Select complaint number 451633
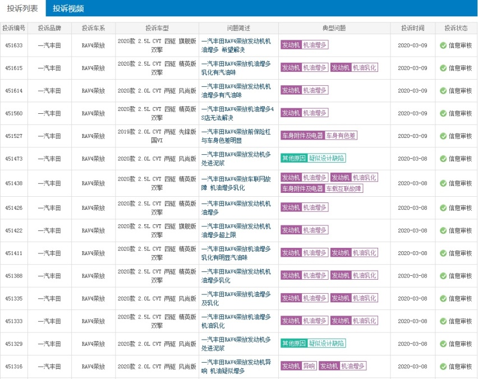The width and height of the screenshot is (478, 379). pos(13,45)
